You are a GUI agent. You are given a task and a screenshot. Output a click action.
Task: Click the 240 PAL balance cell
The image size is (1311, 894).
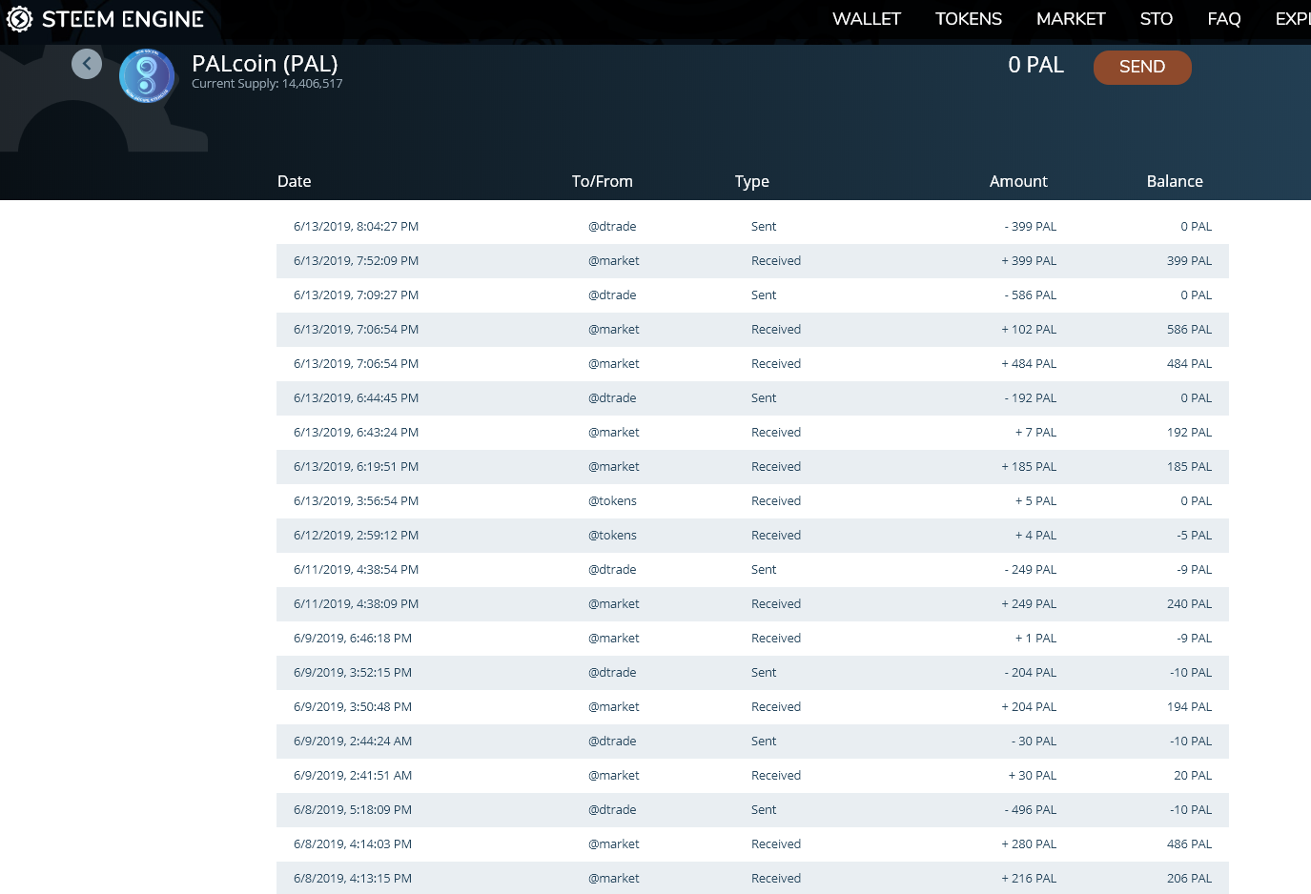pos(1189,604)
